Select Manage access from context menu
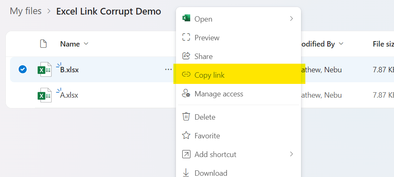 coord(218,94)
